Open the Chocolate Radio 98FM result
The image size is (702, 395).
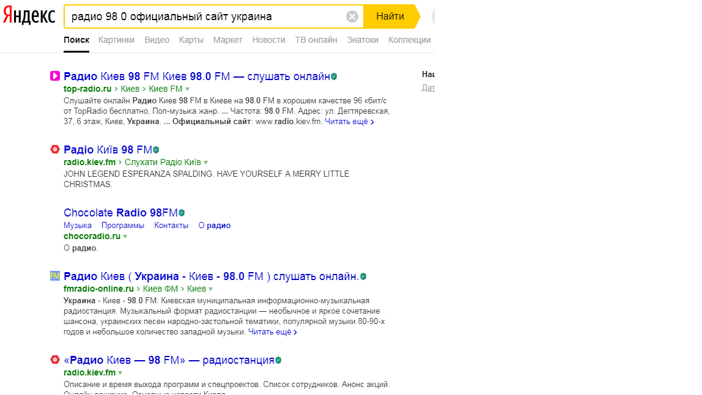click(120, 213)
